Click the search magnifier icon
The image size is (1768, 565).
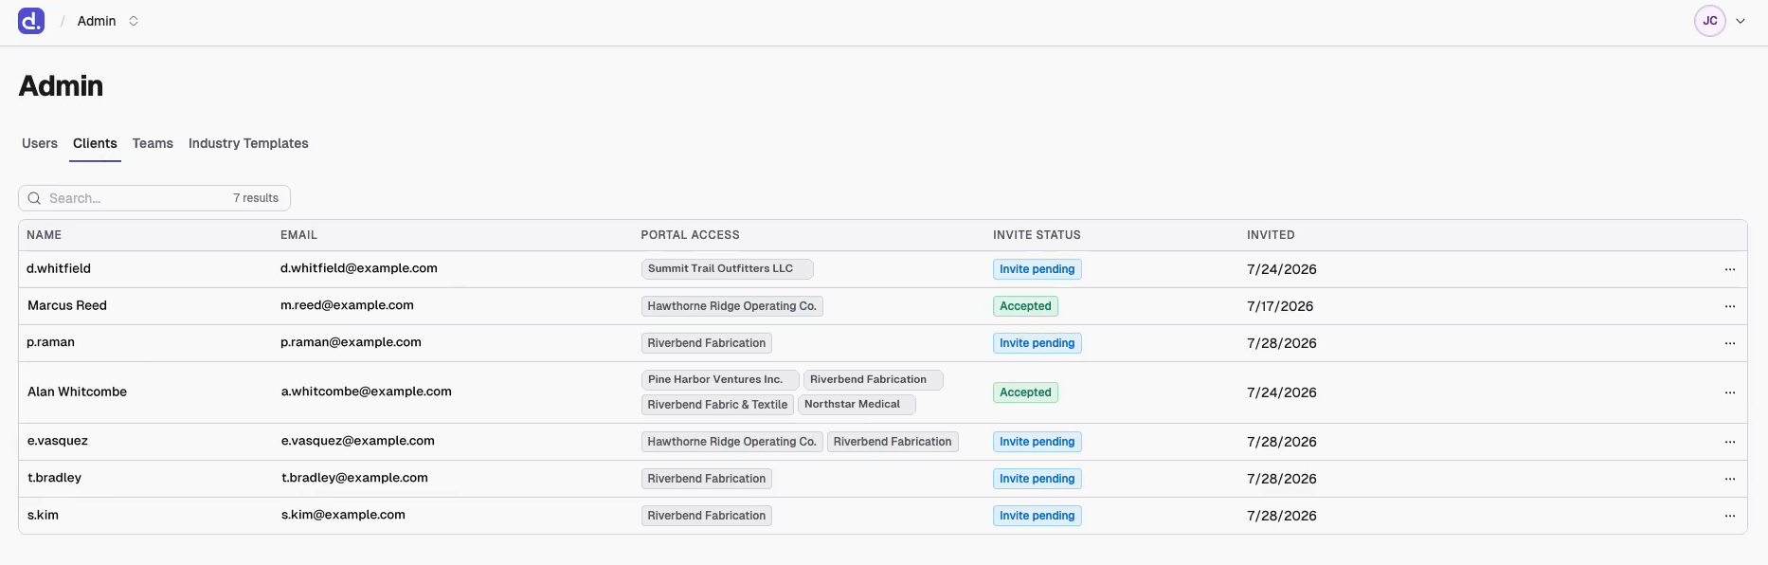point(34,198)
